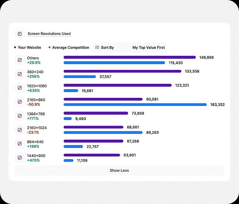Click the Sort By sliders icon
The image size is (239, 204).
click(97, 48)
